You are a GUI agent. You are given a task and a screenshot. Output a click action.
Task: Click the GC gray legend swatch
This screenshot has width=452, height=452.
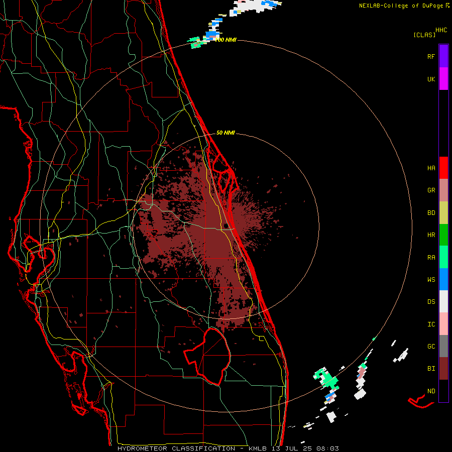coord(443,346)
